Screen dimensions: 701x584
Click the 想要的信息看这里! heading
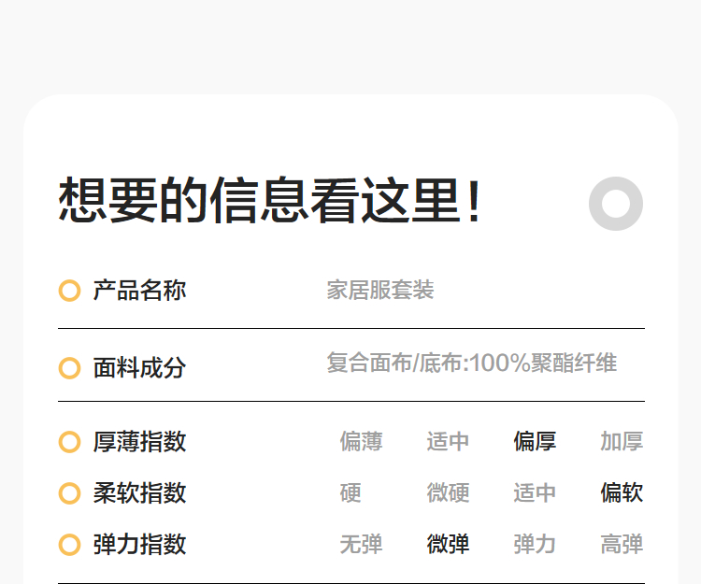[x=271, y=201]
